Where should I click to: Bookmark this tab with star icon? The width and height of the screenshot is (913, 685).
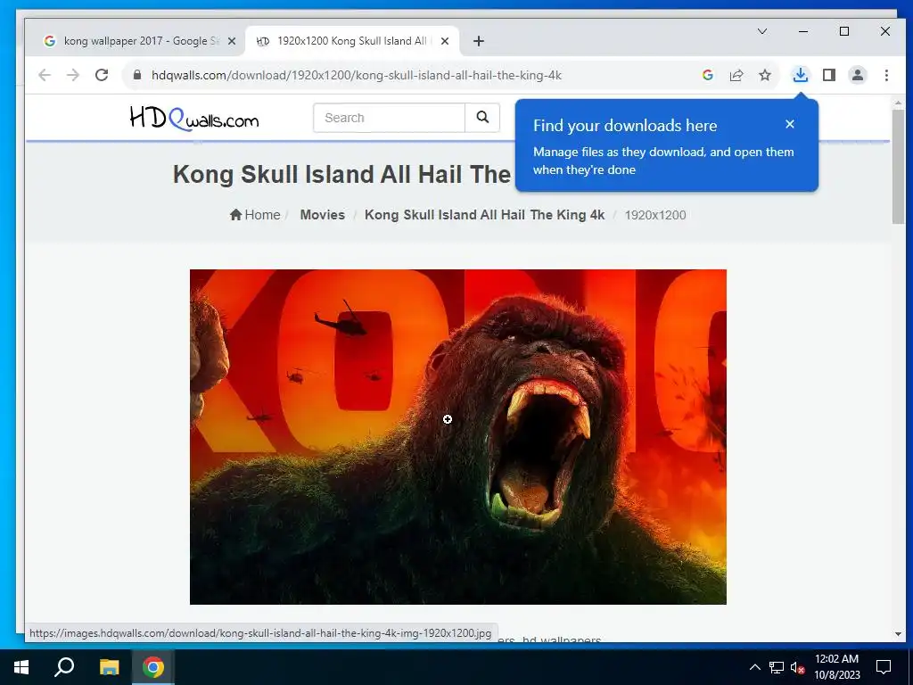pos(764,75)
